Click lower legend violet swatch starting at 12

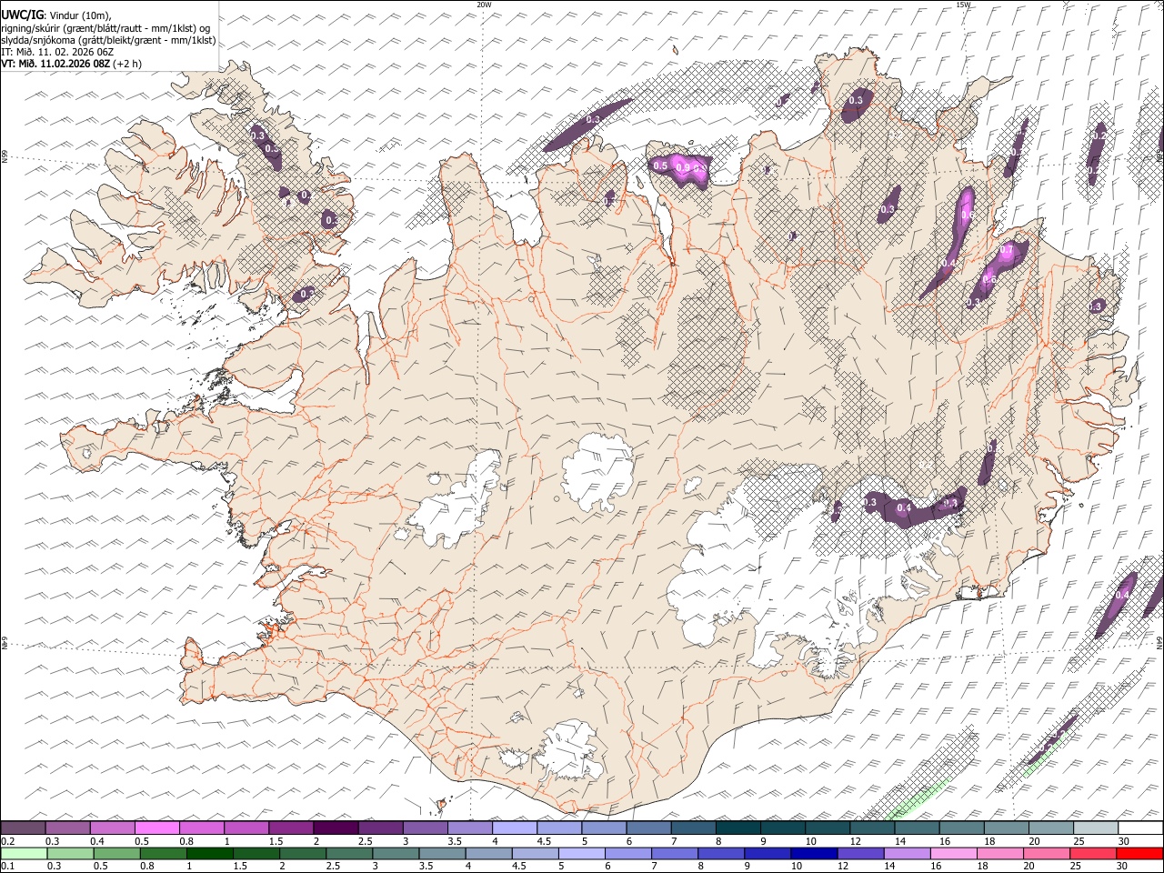click(x=860, y=853)
